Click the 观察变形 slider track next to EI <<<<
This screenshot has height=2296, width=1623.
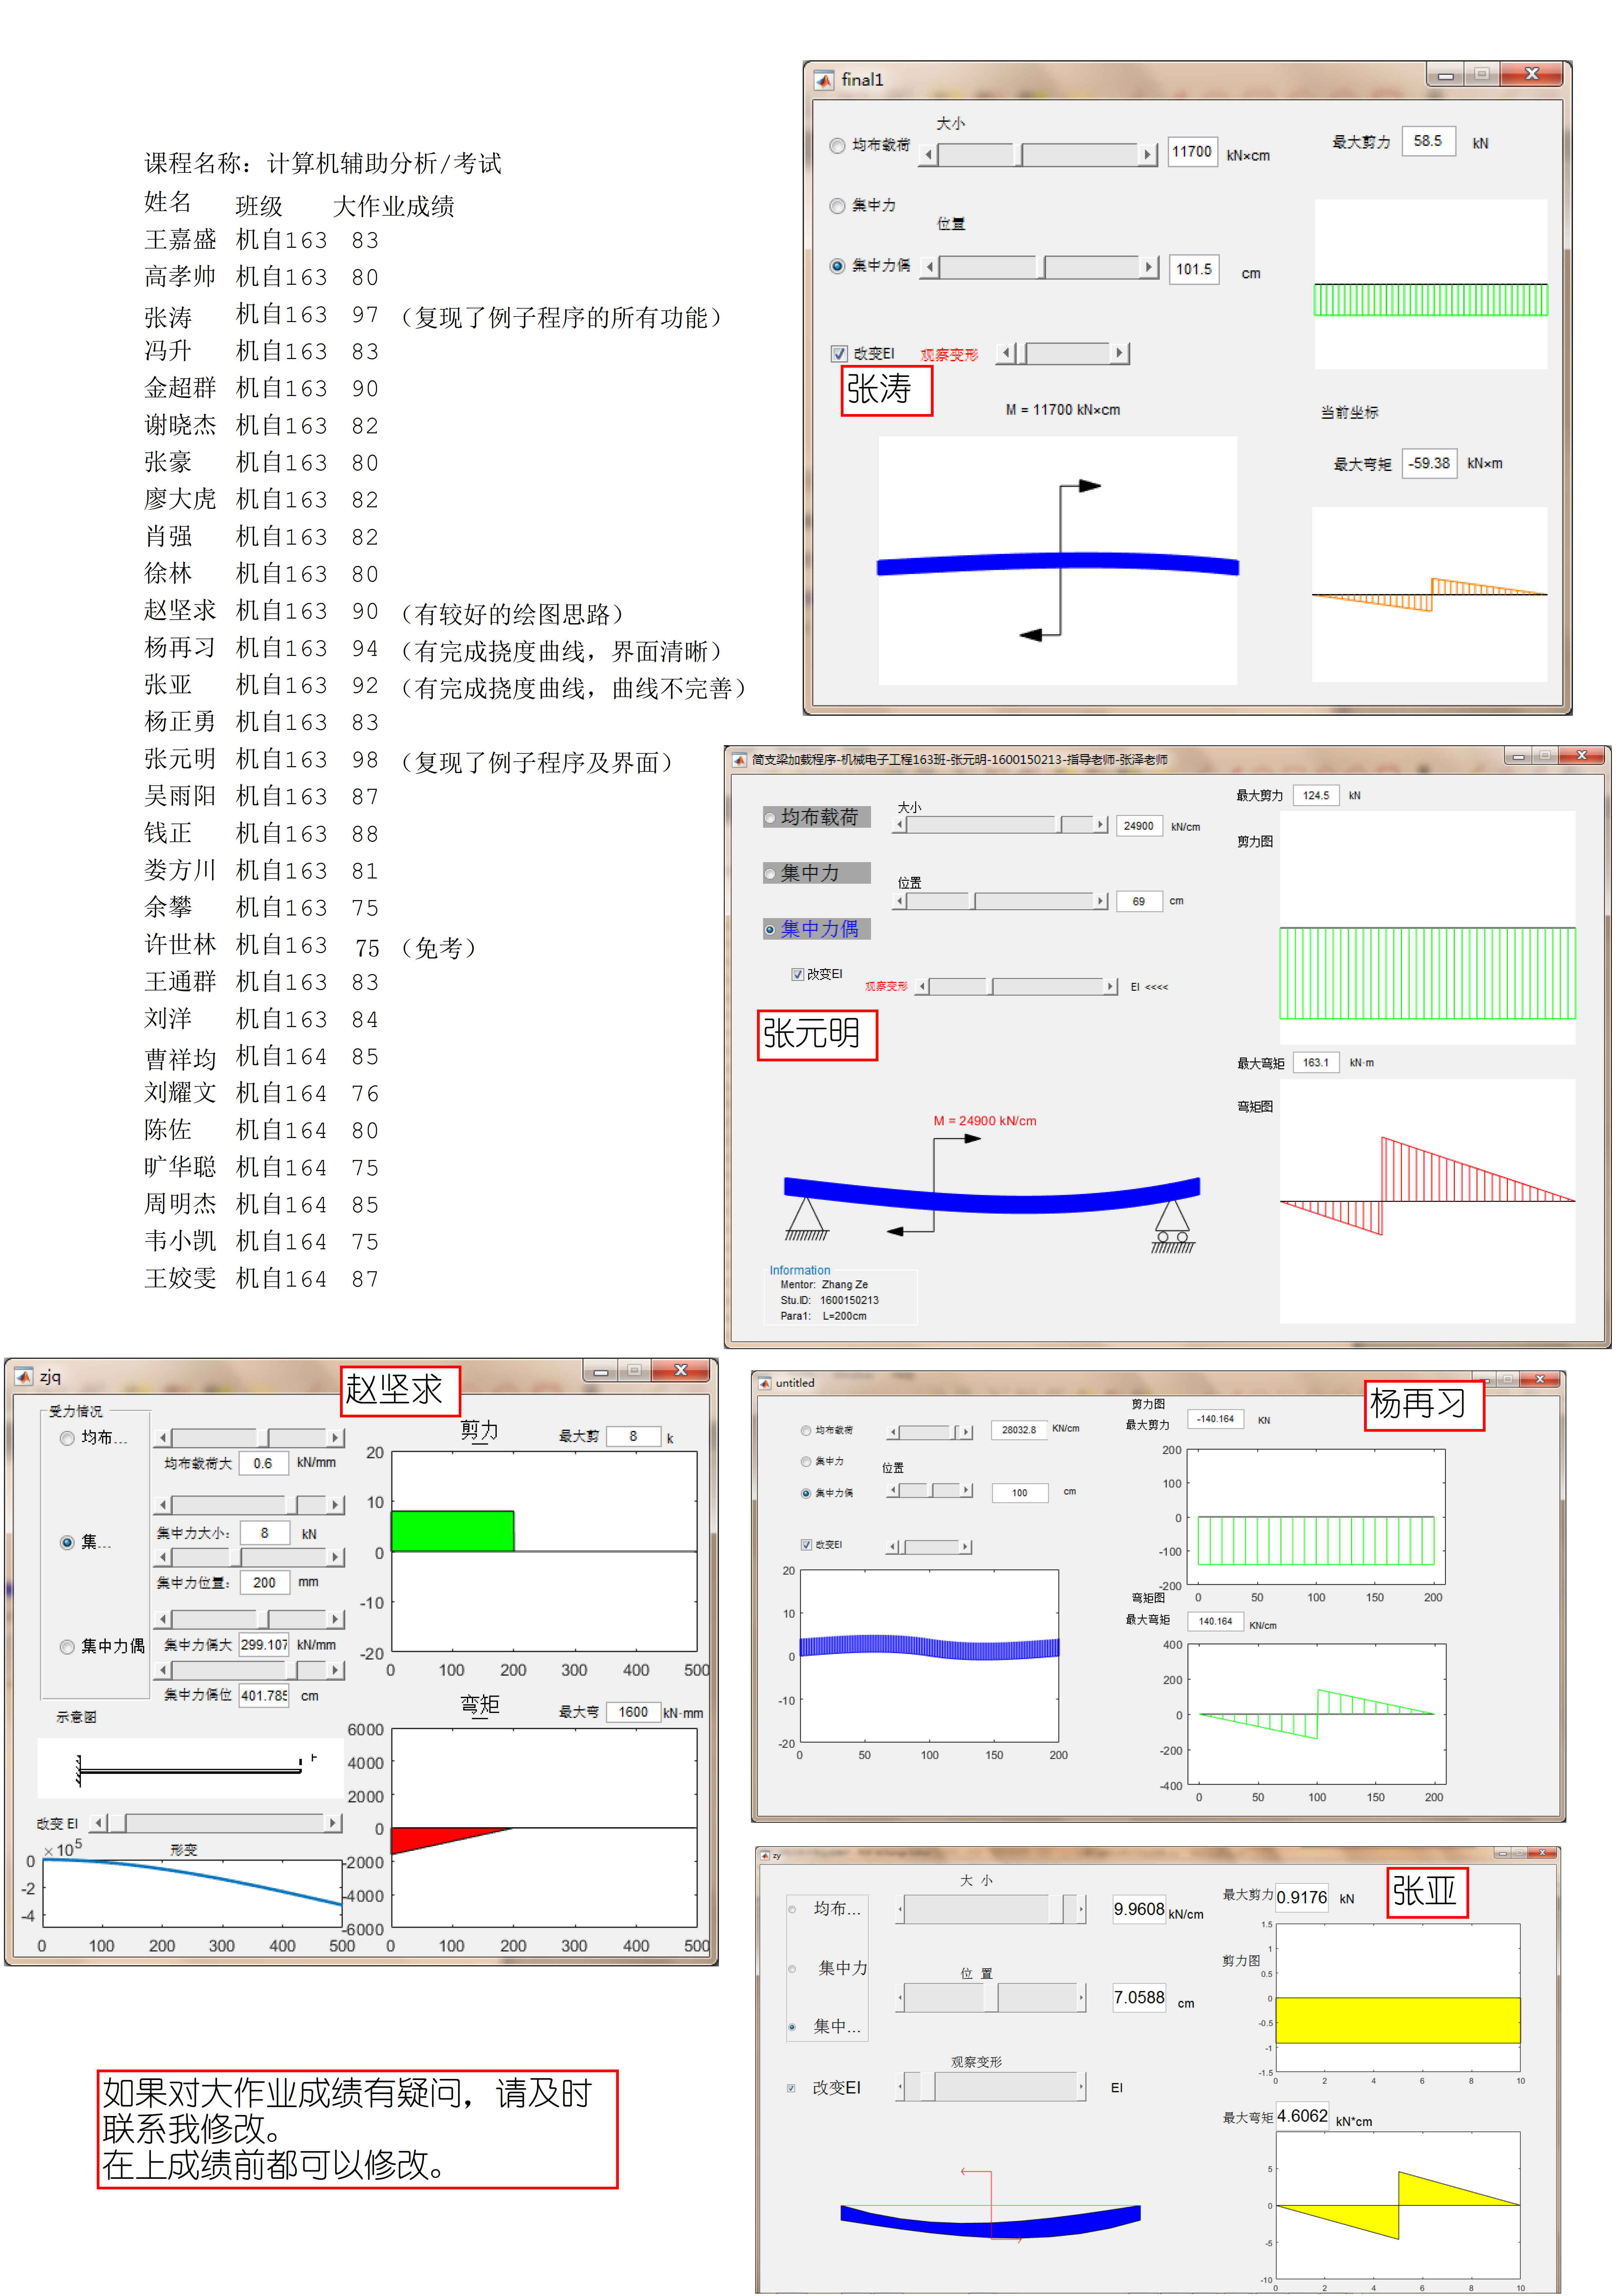[1016, 987]
